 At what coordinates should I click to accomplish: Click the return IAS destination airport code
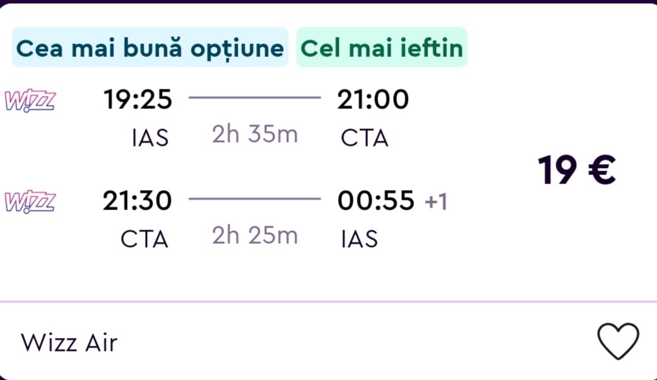359,239
